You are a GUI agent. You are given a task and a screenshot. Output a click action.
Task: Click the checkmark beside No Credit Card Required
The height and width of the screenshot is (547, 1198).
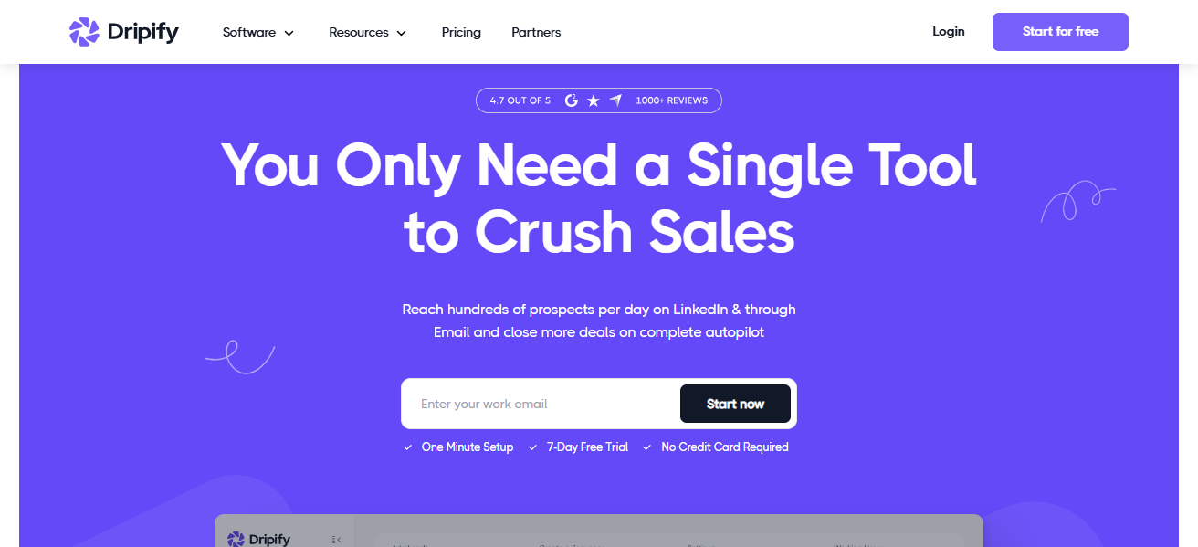coord(646,447)
